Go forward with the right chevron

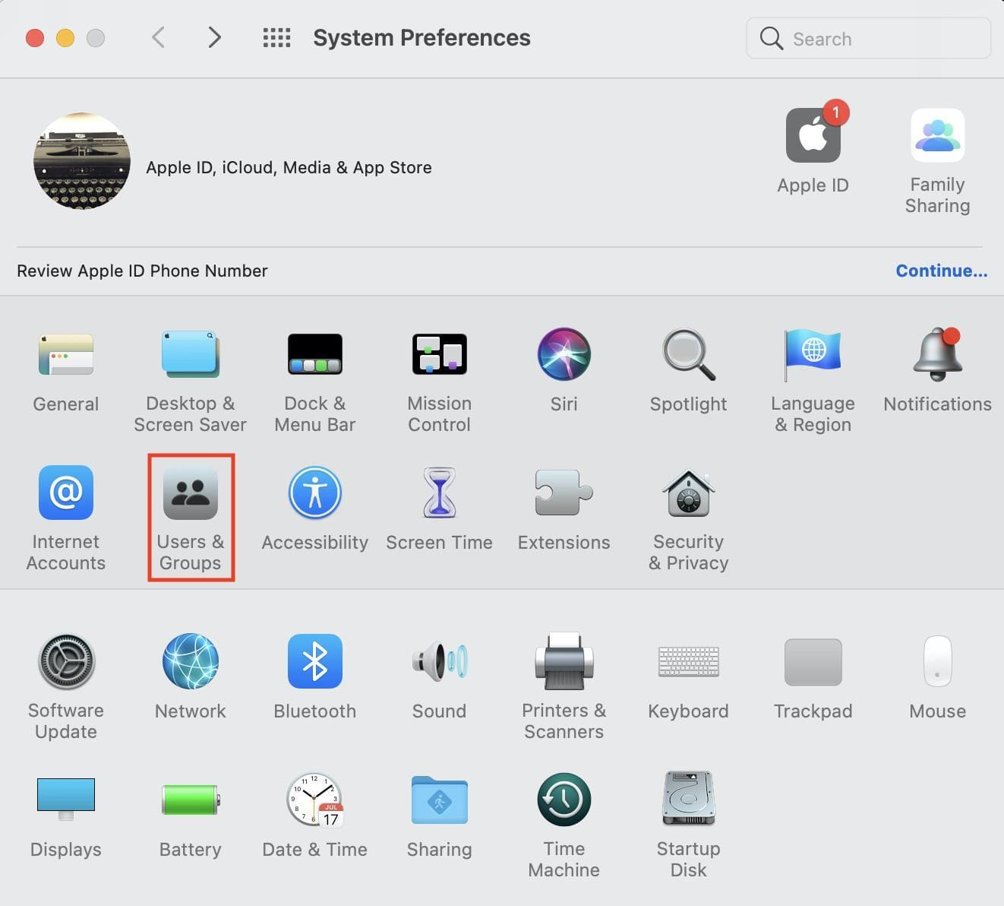pos(215,37)
